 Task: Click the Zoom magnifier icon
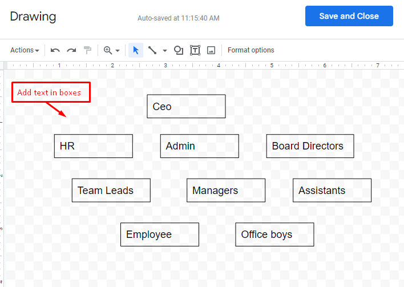coord(108,50)
